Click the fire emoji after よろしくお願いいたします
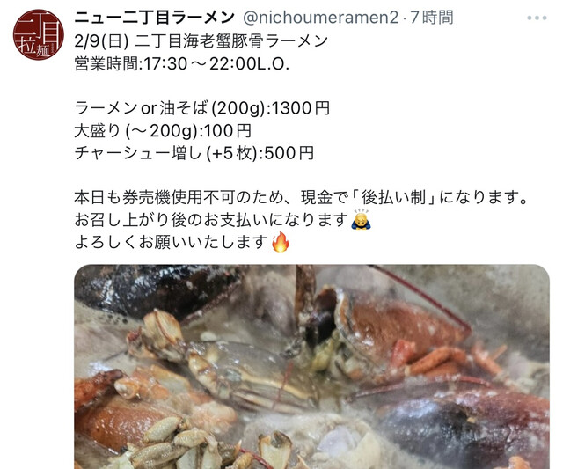The image size is (563, 469). [x=281, y=241]
